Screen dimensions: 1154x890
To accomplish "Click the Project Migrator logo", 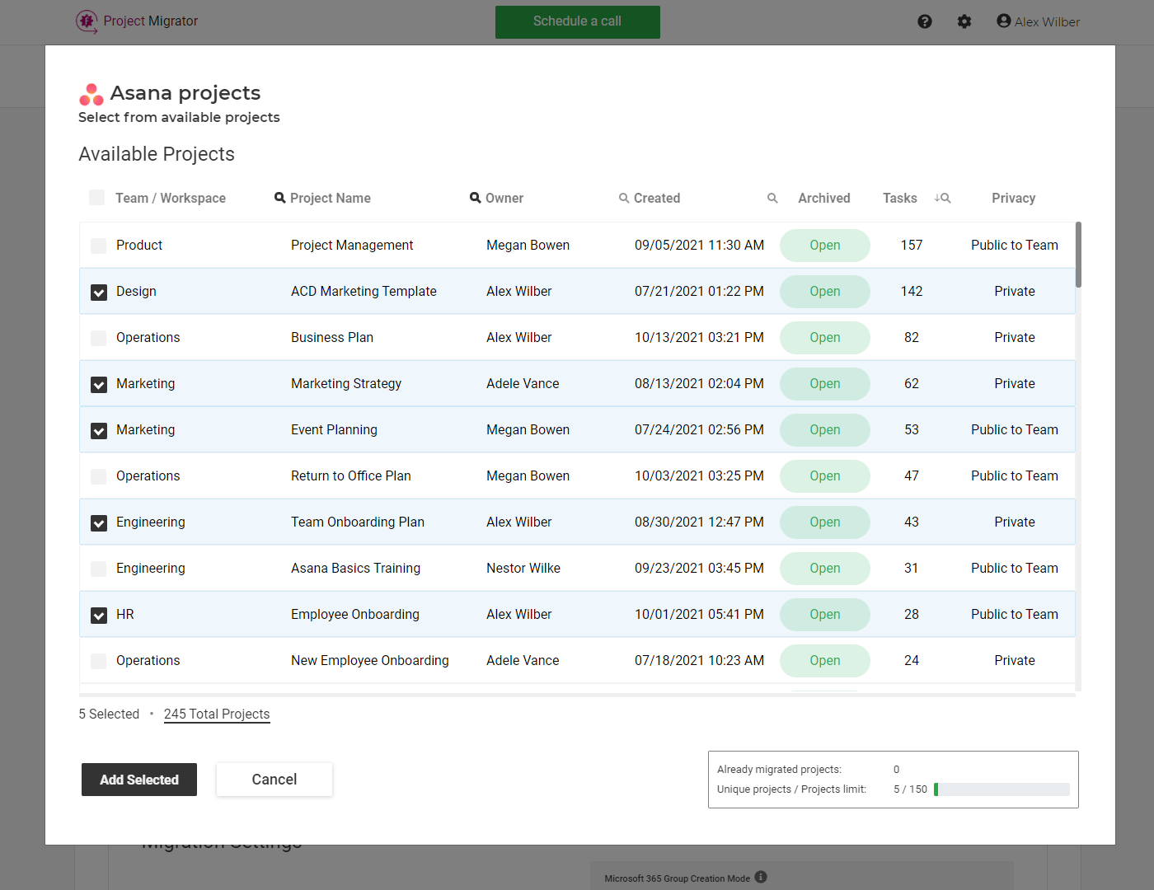I will (87, 21).
